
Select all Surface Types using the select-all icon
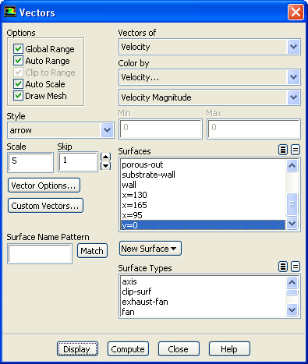283,267
